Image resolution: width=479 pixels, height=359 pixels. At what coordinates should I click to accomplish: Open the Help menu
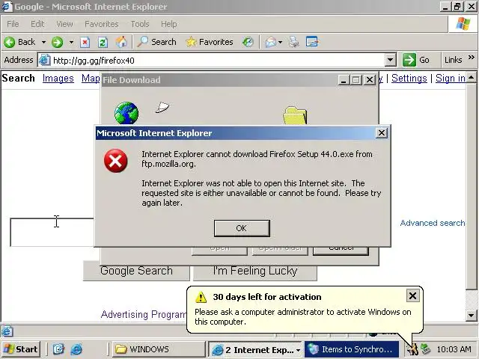(169, 24)
